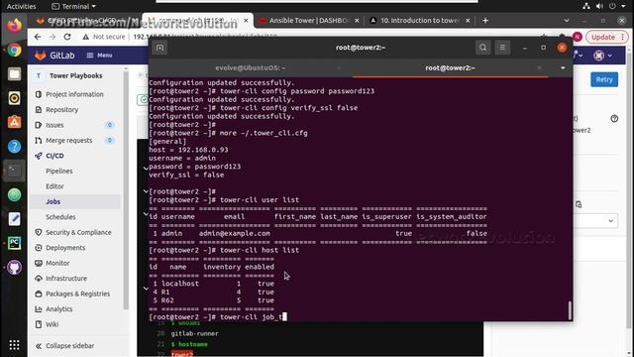Open Analytics in sidebar
Image resolution: width=634 pixels, height=357 pixels.
(59, 309)
